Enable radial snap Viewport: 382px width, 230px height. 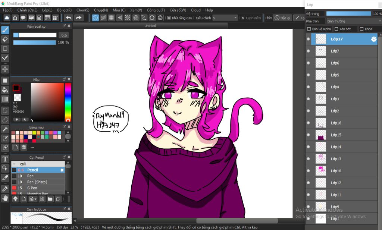[x=128, y=18]
